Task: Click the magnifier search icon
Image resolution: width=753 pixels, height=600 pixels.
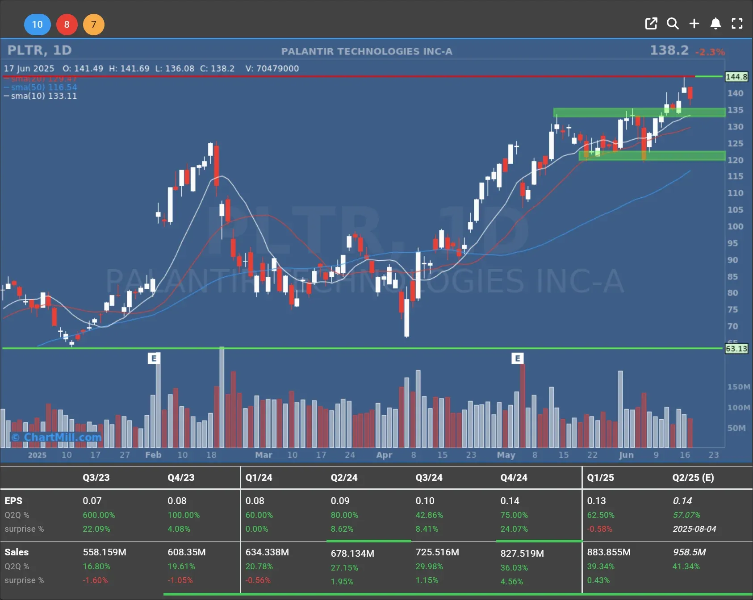Action: 673,24
